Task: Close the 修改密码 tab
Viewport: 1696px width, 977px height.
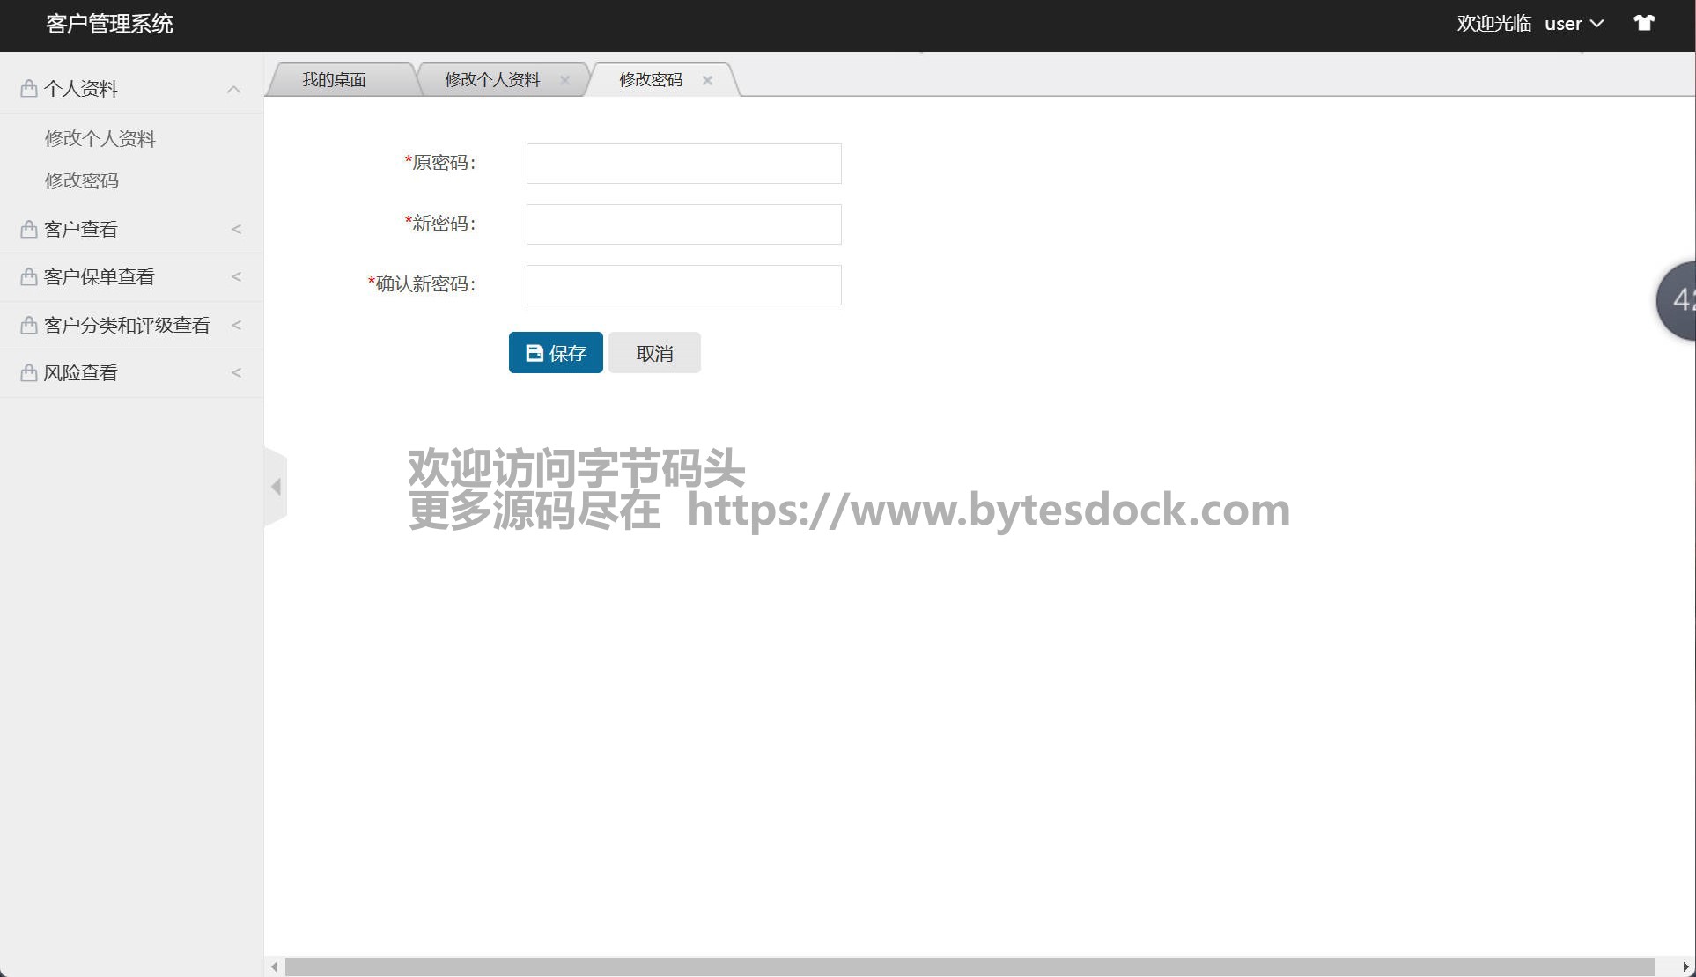Action: (x=707, y=80)
